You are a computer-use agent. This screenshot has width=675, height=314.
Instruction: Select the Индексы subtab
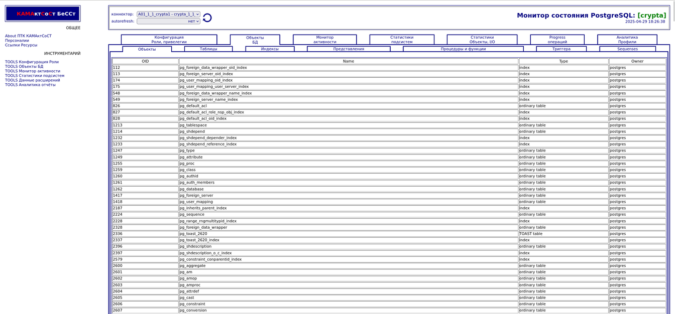point(270,49)
